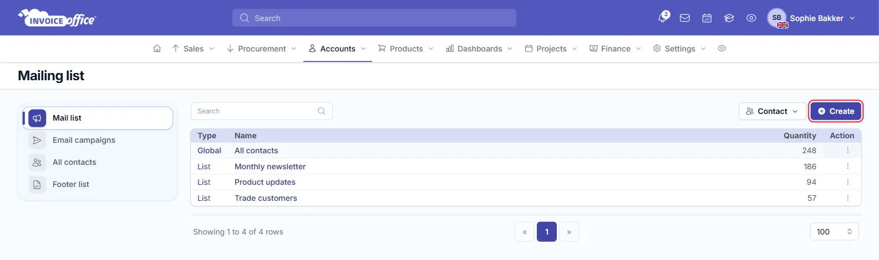Open the All contacts list link
The height and width of the screenshot is (260, 879).
coord(256,150)
